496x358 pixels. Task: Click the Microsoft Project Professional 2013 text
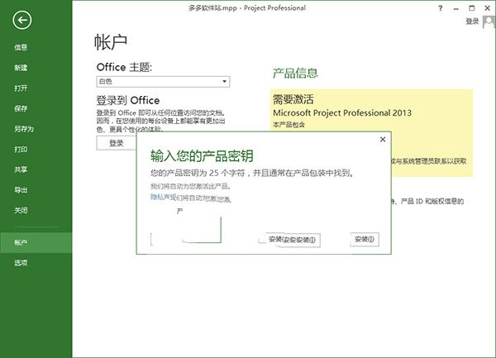(342, 113)
